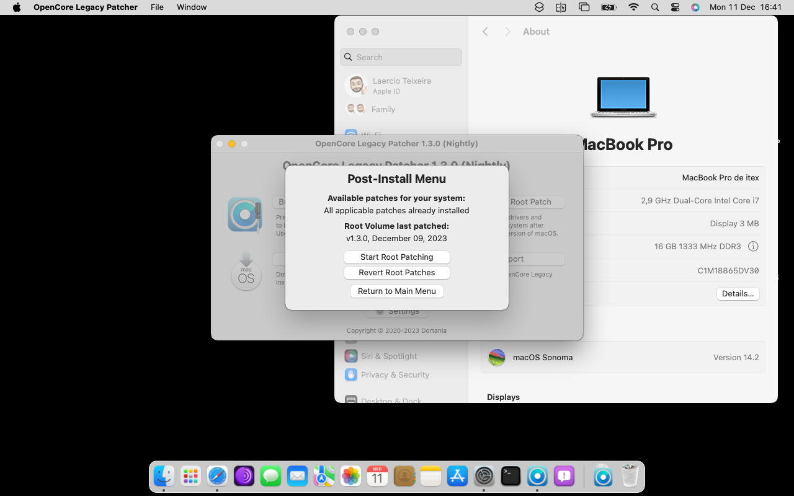
Task: Open Spotlight search in menu bar
Action: point(655,7)
